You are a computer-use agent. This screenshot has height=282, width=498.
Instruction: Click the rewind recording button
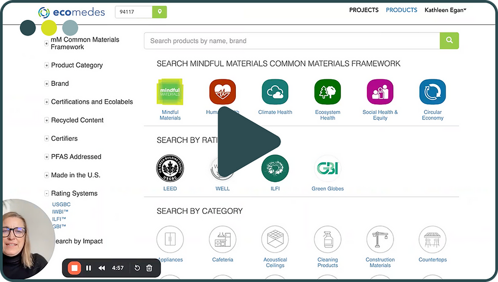[102, 268]
